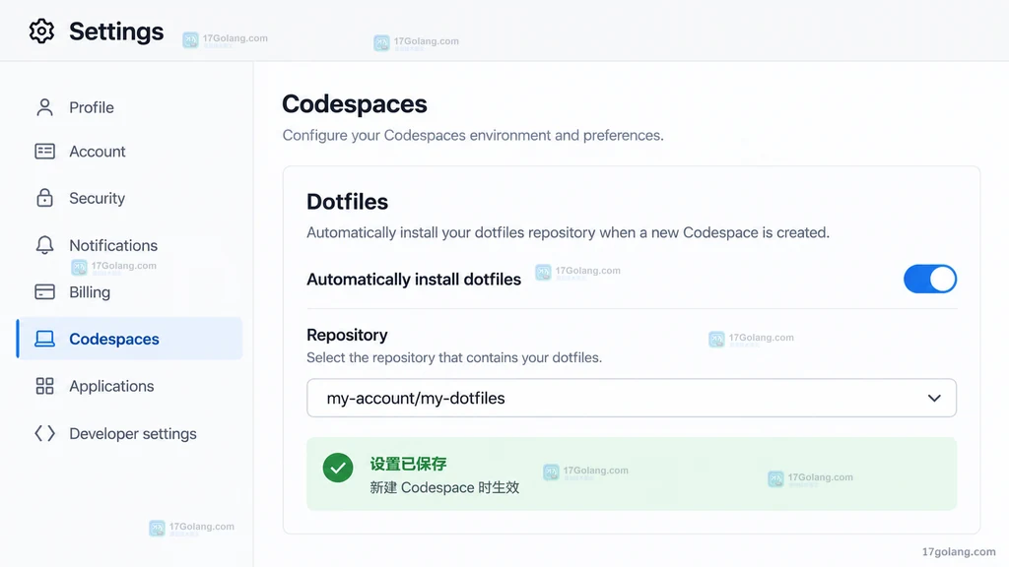Click the Account card icon

coord(44,151)
